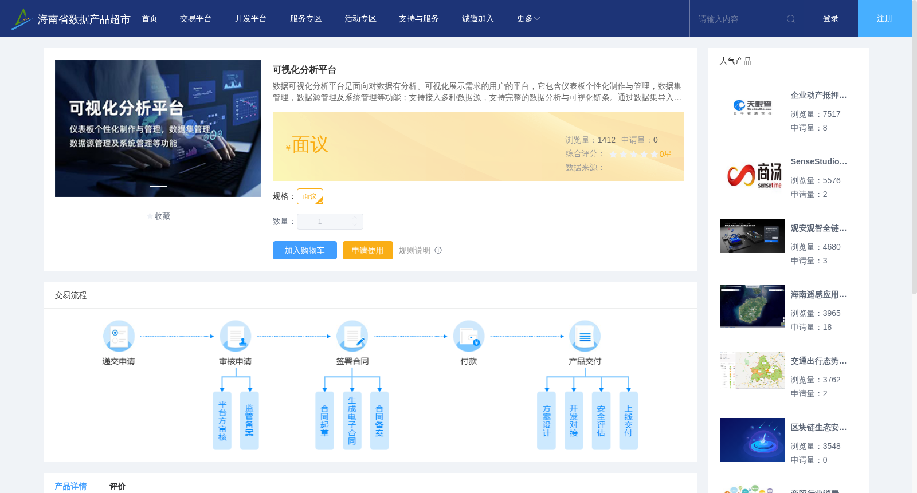The width and height of the screenshot is (917, 493).
Task: Click the 注册 button
Action: click(x=885, y=19)
